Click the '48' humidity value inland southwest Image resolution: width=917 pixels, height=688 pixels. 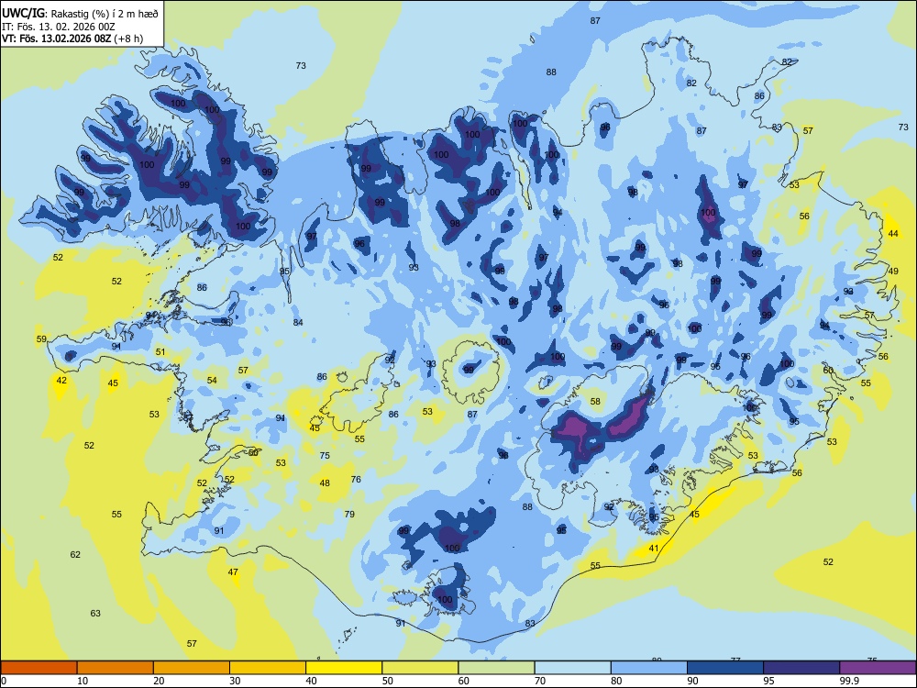(325, 483)
